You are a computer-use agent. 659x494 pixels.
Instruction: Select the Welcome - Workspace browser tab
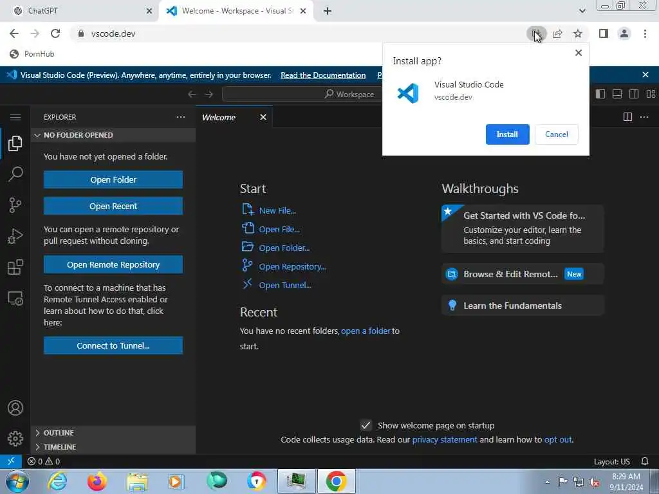tap(236, 11)
